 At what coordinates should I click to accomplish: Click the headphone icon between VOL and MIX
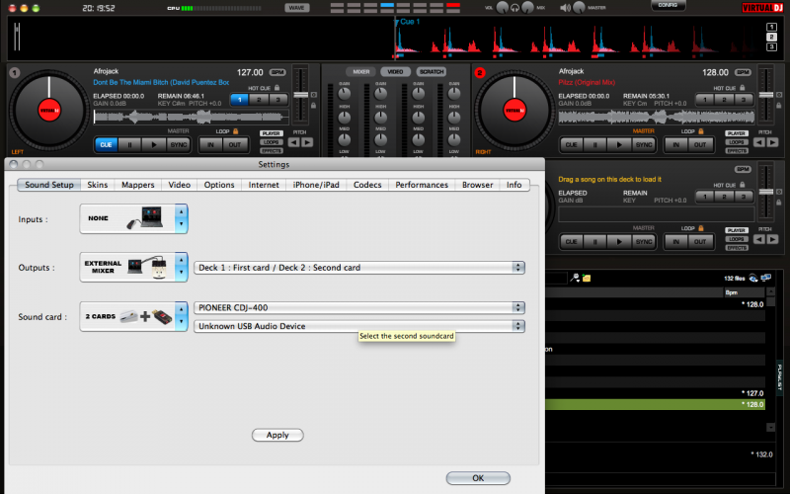(514, 8)
